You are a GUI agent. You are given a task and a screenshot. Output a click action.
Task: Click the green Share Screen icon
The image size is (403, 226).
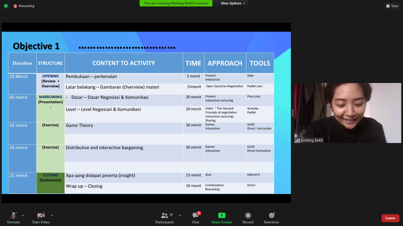click(222, 215)
